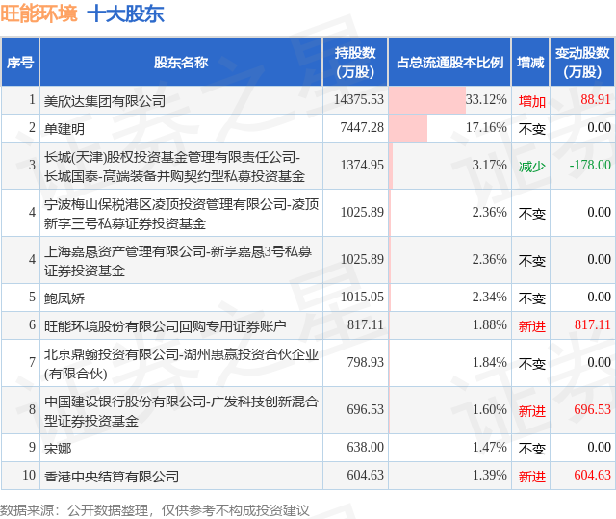The height and width of the screenshot is (519, 616).
Task: Click the red 增加 status
Action: [532, 101]
